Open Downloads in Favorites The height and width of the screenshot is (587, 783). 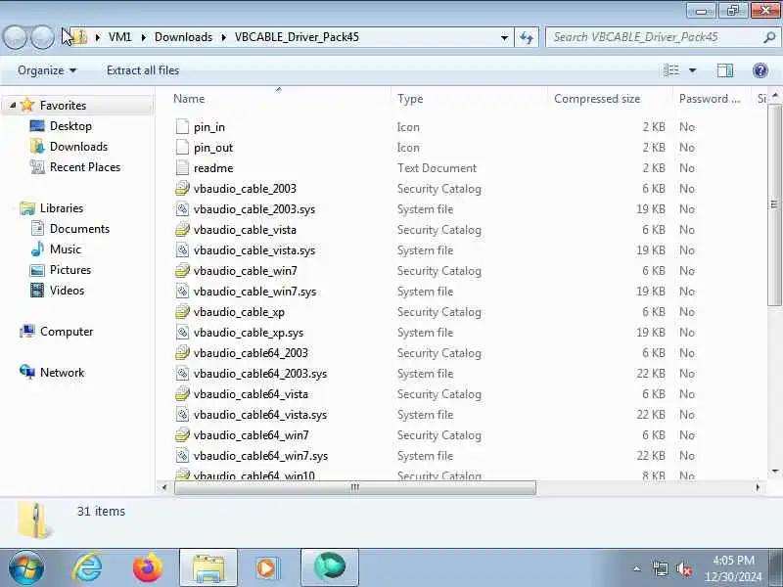point(78,146)
